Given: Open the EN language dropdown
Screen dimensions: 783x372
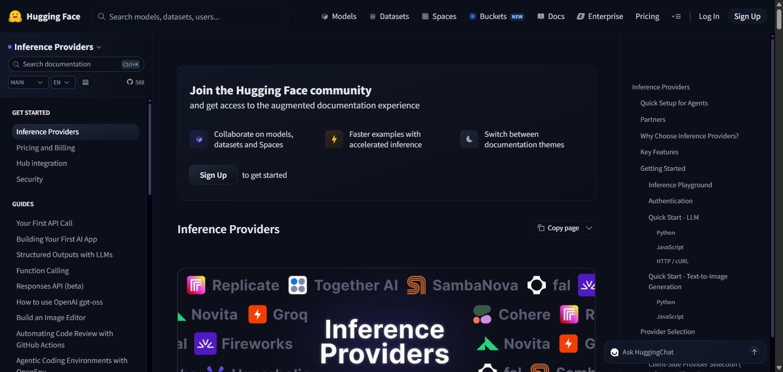Looking at the screenshot, I should click(x=63, y=82).
